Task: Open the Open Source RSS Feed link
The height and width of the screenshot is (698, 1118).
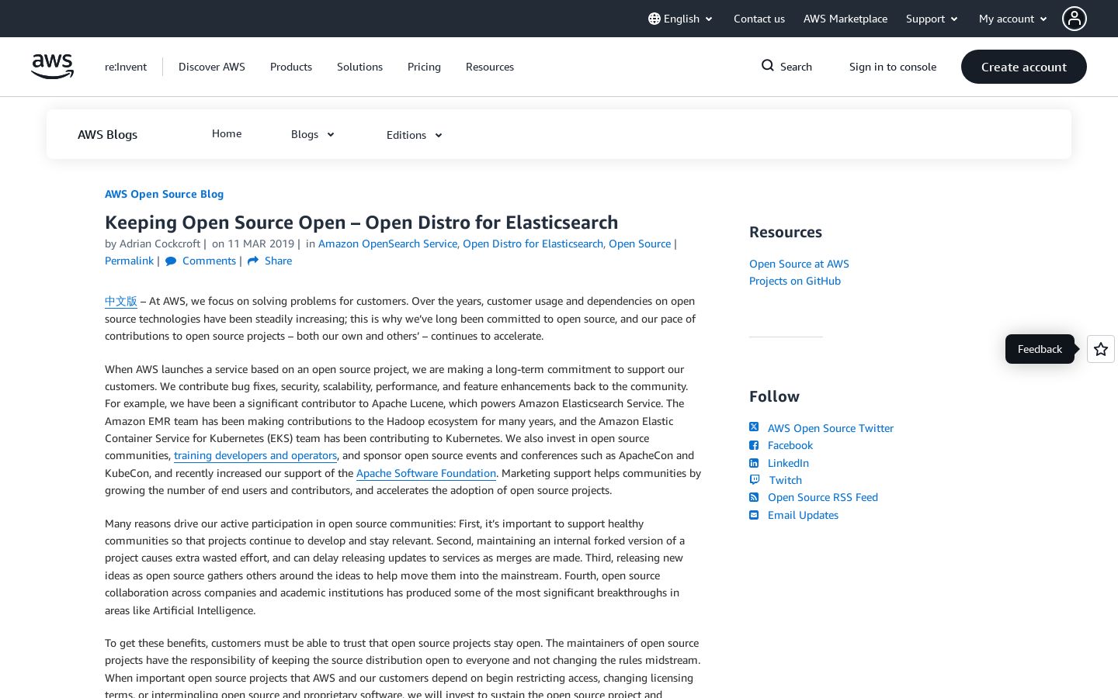Action: pos(823,497)
